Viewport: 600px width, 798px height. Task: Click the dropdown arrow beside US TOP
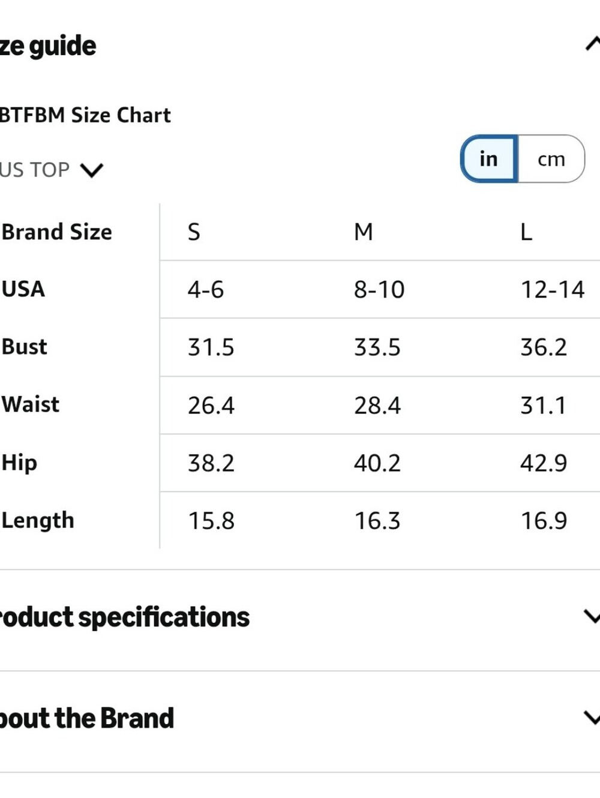(92, 170)
